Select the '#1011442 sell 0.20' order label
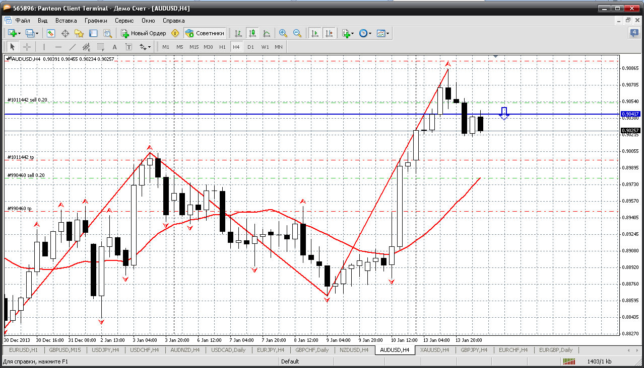644x368 pixels. pyautogui.click(x=27, y=100)
